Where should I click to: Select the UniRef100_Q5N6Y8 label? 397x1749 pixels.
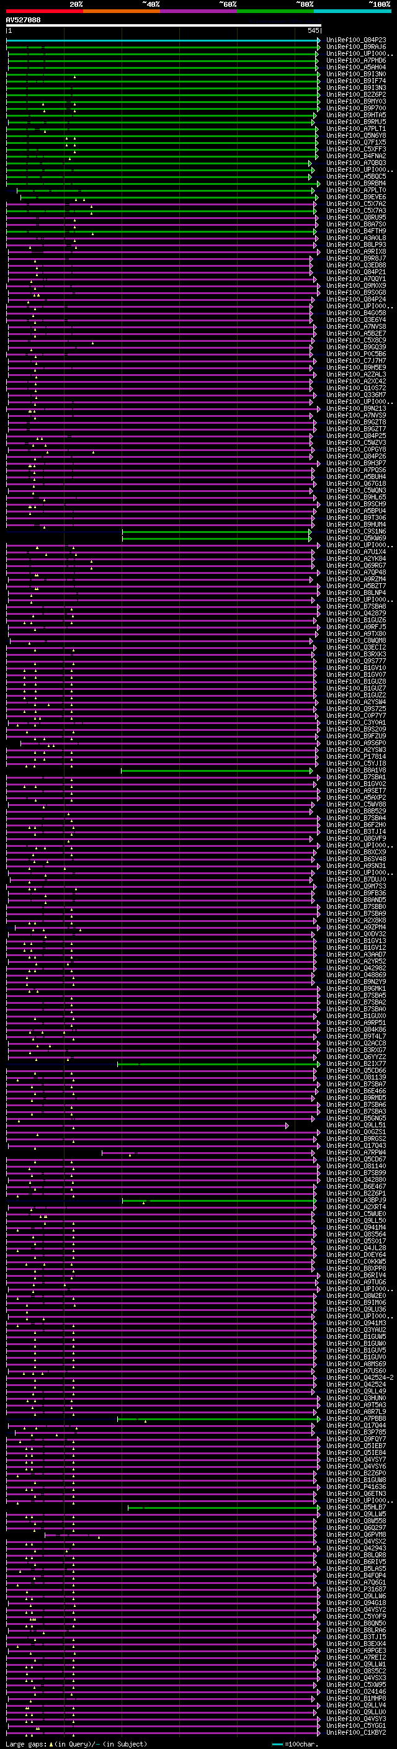[356, 136]
